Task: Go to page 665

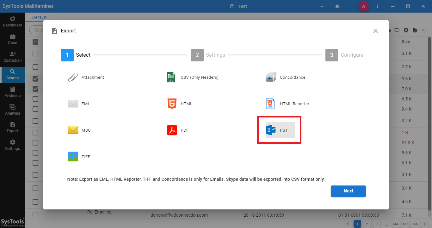Action: 405,224
